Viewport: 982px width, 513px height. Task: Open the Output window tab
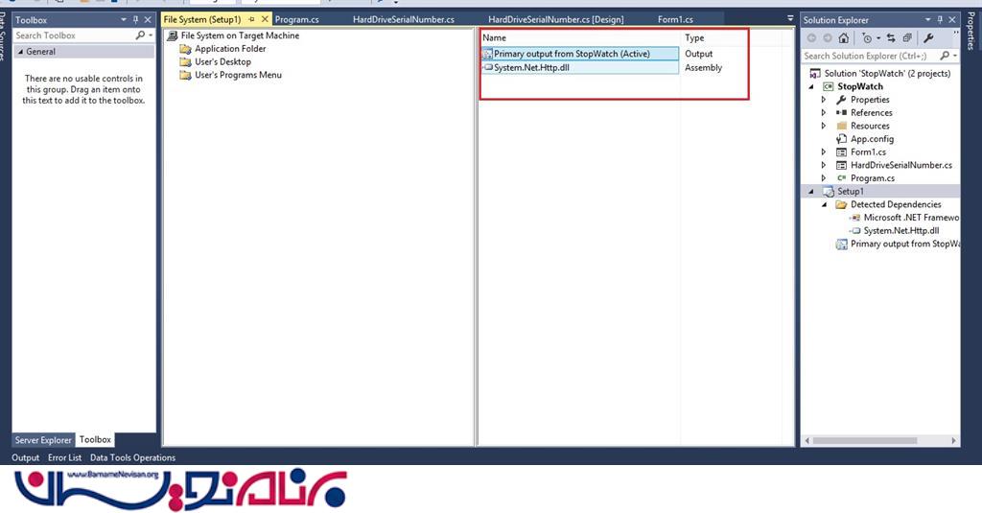(26, 458)
